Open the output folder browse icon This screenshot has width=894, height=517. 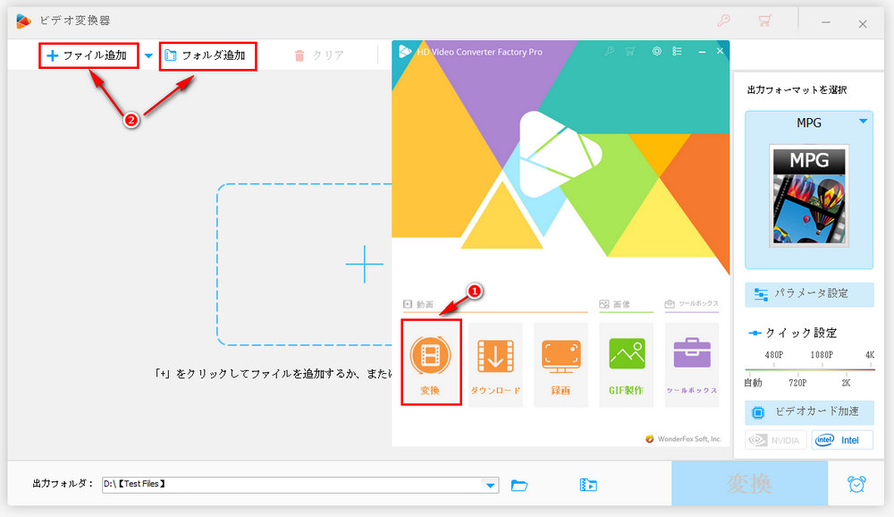point(519,485)
